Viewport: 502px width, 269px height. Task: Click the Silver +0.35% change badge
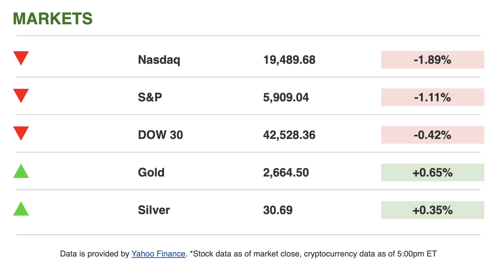pyautogui.click(x=432, y=210)
